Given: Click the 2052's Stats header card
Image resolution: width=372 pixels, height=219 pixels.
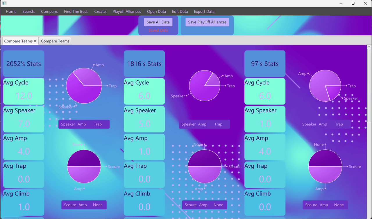Looking at the screenshot, I should coord(24,64).
